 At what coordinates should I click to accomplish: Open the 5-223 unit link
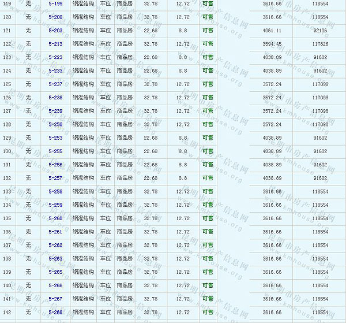click(x=55, y=57)
